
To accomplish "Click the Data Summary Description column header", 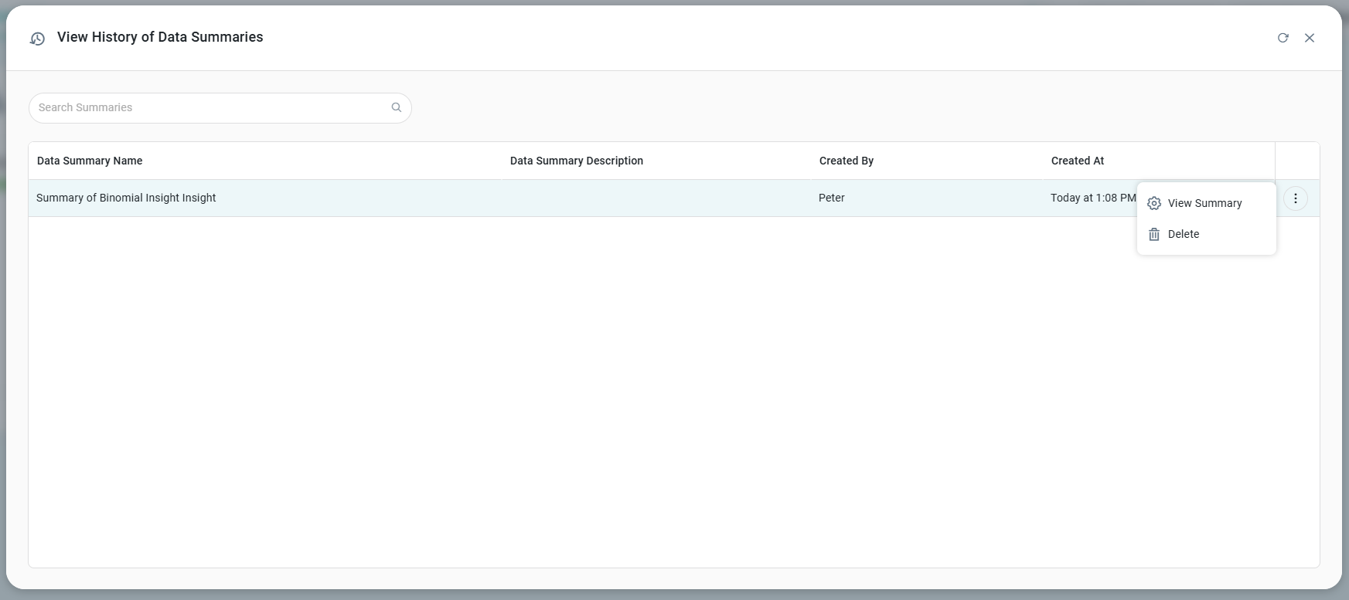I will click(x=576, y=161).
